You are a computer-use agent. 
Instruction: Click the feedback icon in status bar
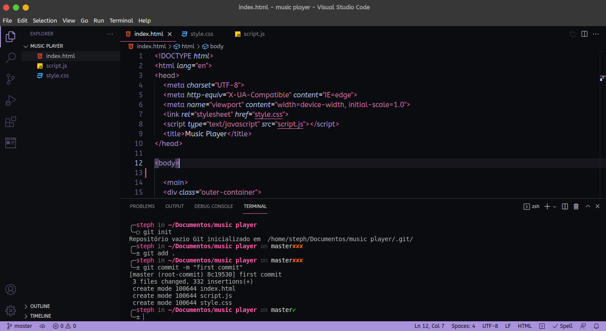[583, 326]
